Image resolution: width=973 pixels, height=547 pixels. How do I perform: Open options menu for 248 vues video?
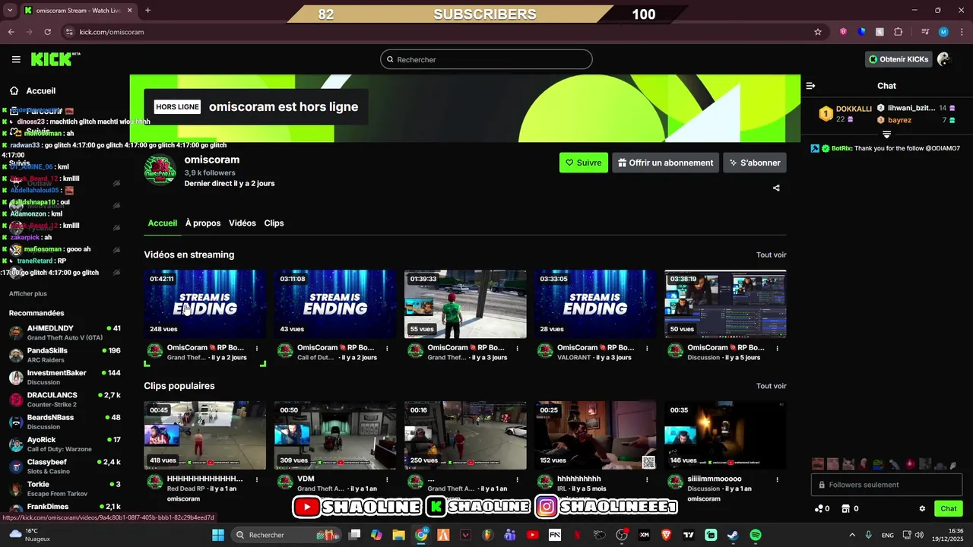point(257,348)
